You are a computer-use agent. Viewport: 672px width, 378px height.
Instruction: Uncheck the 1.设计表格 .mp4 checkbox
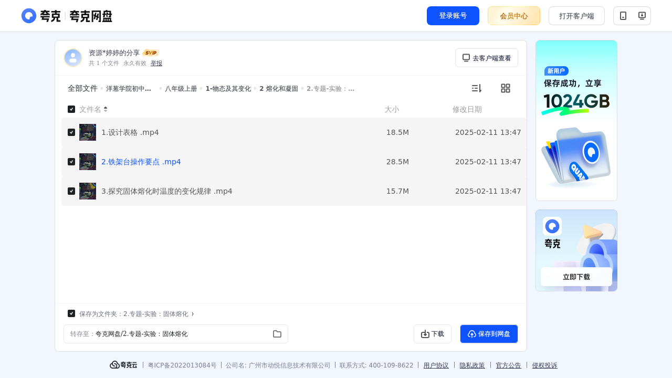[x=71, y=132]
